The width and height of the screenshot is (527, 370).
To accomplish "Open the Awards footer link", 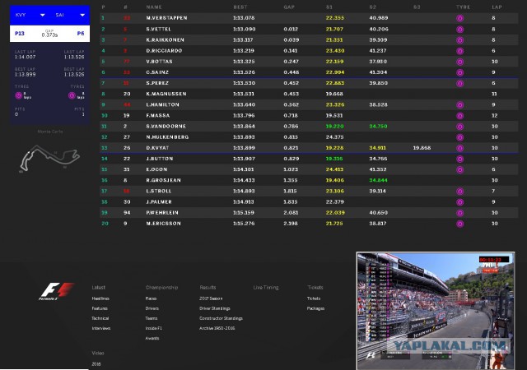I will pos(152,338).
